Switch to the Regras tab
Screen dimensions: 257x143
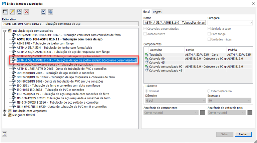tap(157, 12)
